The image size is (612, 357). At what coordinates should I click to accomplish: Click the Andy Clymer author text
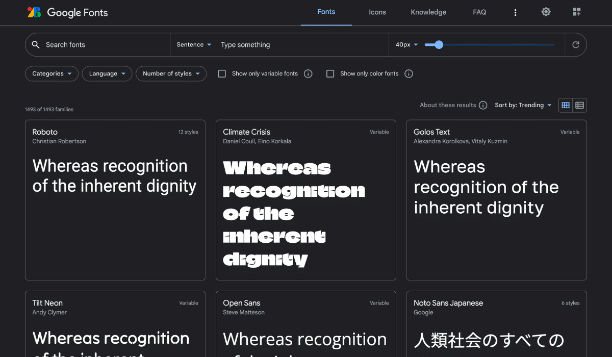(x=49, y=312)
